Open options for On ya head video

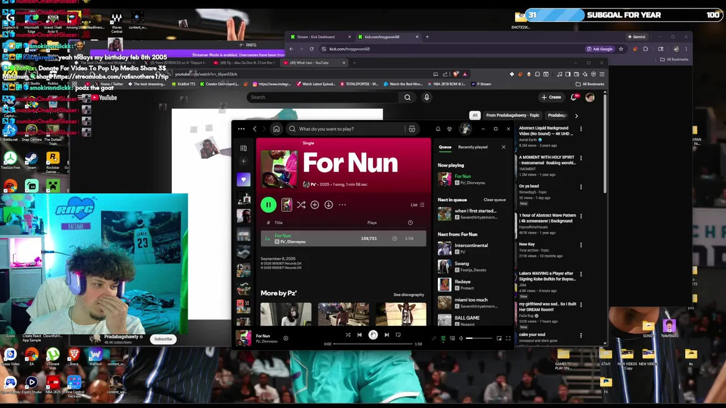(581, 186)
